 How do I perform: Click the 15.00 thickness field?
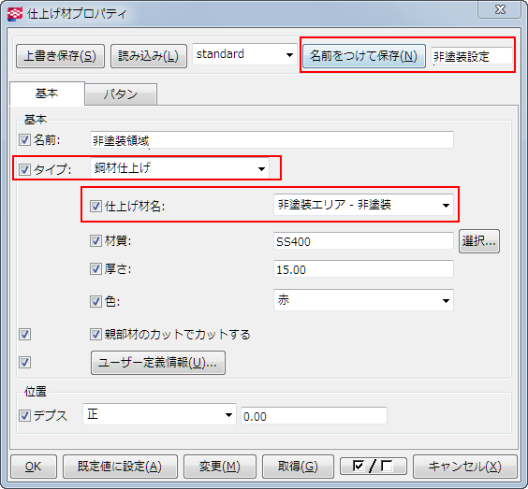tap(363, 269)
